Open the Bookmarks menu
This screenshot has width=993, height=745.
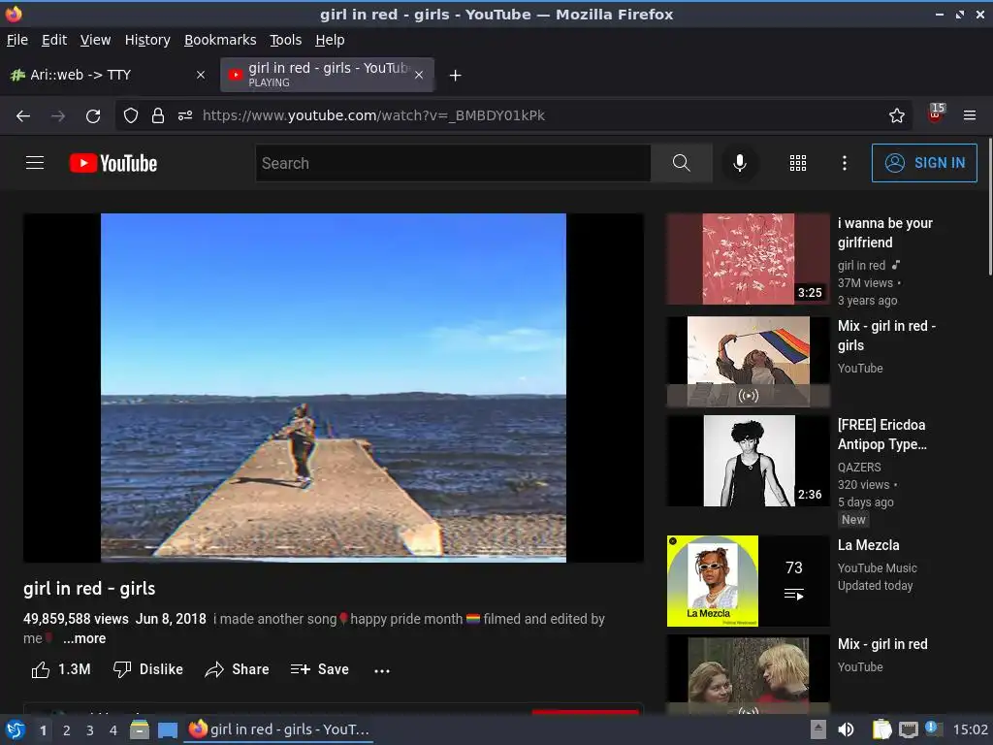coord(220,40)
